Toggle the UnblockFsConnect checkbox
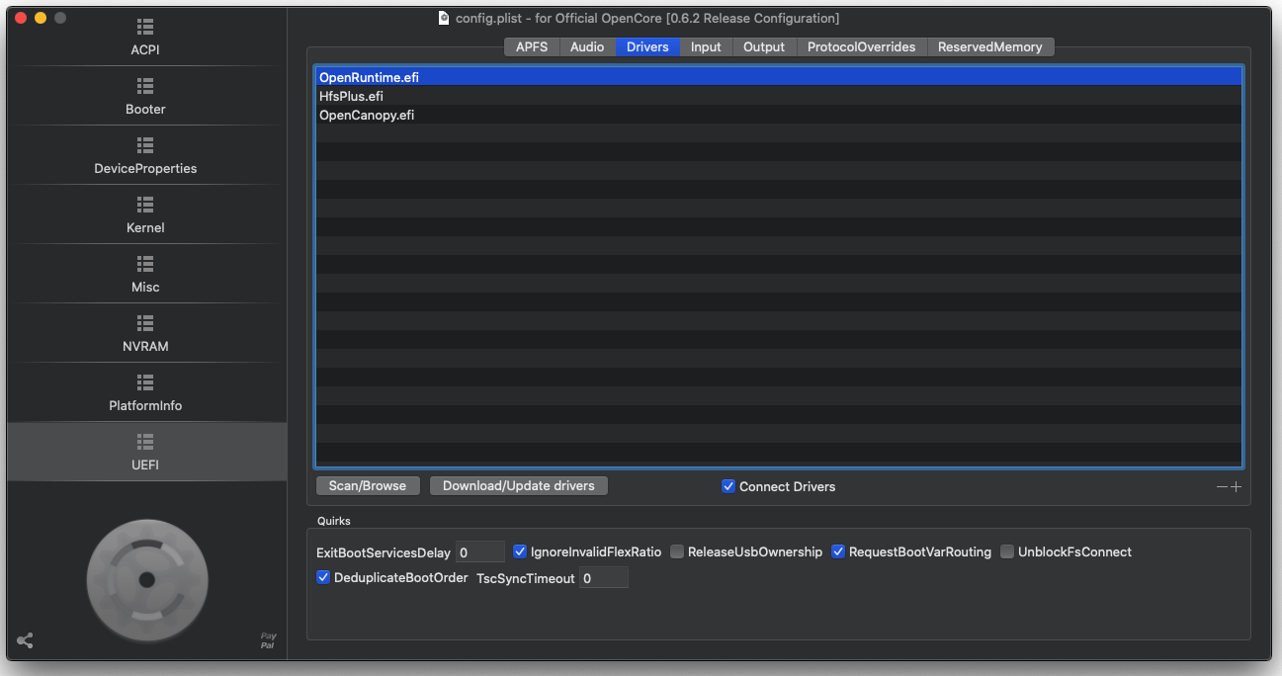The height and width of the screenshot is (676, 1282). tap(1007, 551)
